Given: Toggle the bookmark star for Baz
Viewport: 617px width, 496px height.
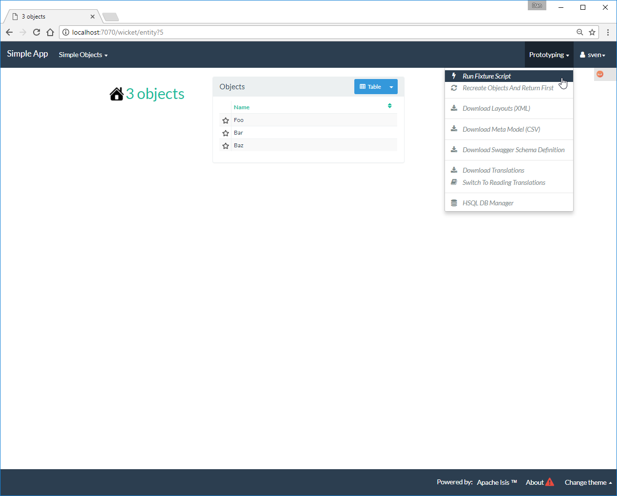Looking at the screenshot, I should pyautogui.click(x=226, y=146).
